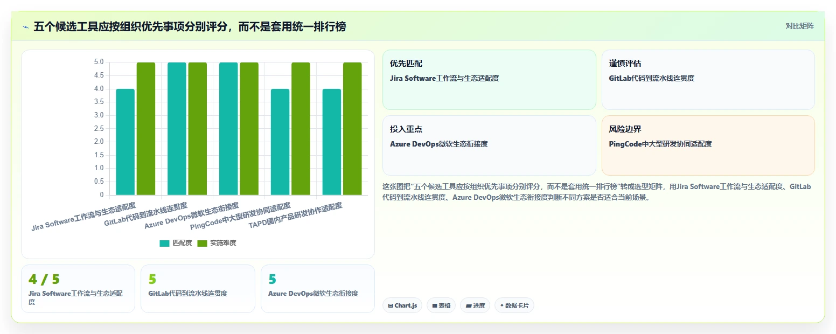Screen dimensions: 836x334
Task: Click the 4 / 5 Jira Software stat card
Action: (x=78, y=289)
